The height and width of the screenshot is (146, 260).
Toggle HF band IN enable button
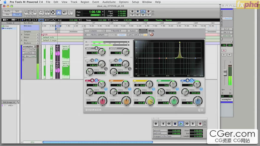coord(201,89)
